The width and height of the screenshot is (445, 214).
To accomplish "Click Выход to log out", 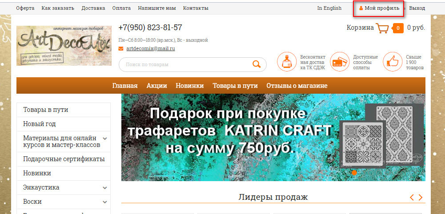I will [417, 8].
